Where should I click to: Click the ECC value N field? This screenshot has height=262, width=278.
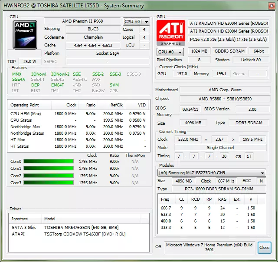pos(261,181)
